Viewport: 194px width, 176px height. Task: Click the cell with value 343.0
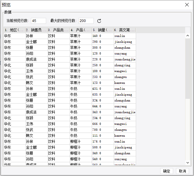pyautogui.click(x=103, y=112)
